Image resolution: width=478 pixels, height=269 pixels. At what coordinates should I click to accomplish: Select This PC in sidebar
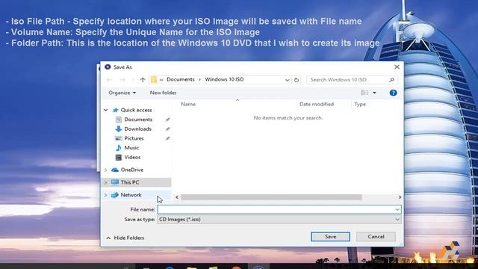[129, 182]
